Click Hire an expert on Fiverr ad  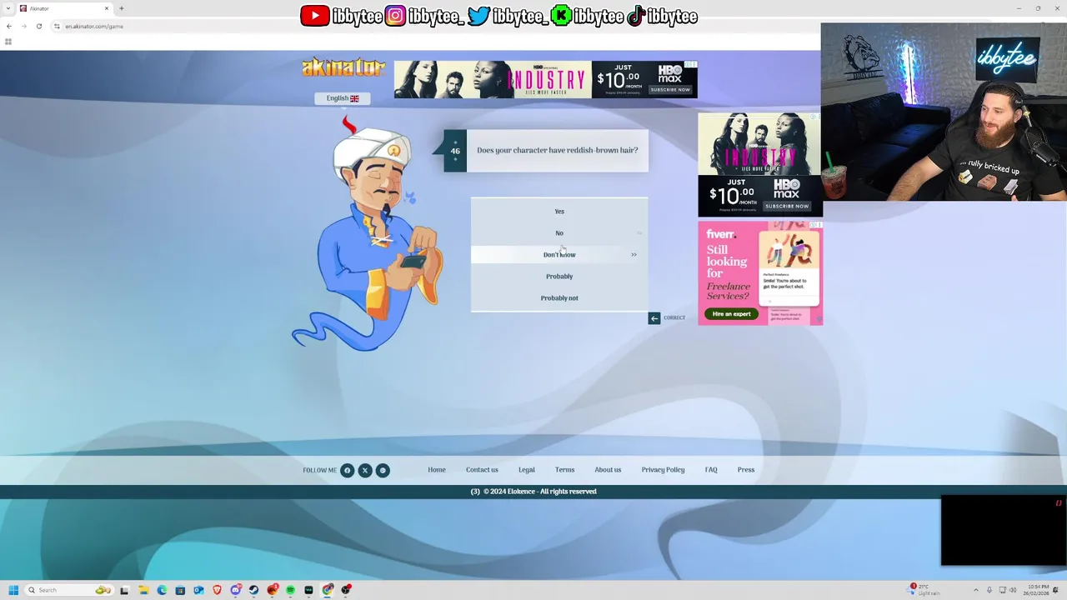pos(731,314)
